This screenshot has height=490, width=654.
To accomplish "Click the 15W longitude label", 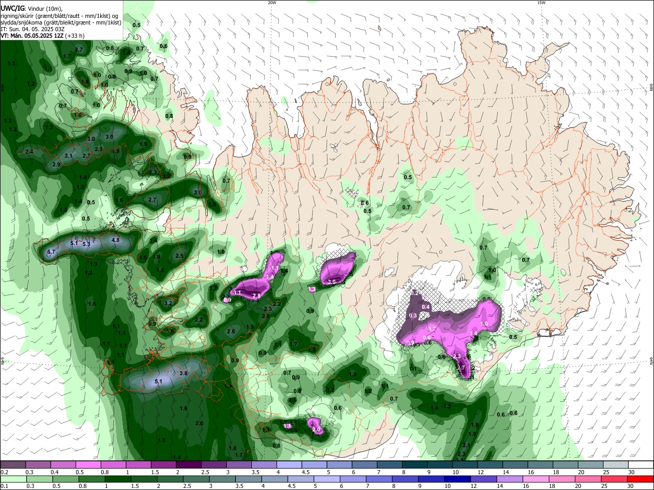I will [541, 3].
